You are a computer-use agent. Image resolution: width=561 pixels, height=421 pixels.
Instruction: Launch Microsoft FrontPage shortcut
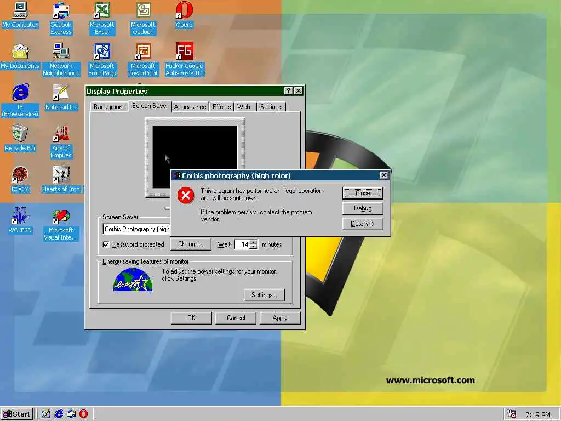point(102,59)
